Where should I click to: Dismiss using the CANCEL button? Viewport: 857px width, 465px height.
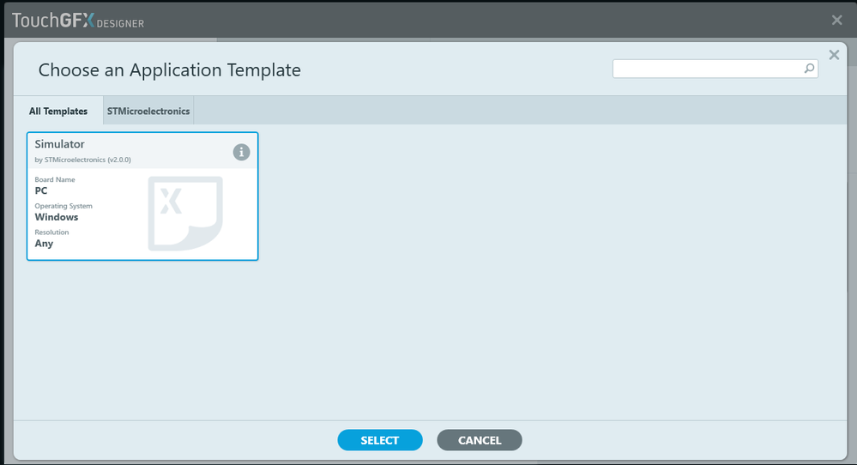pyautogui.click(x=480, y=440)
